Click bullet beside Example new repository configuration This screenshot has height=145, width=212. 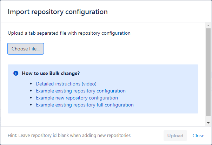point(31,98)
